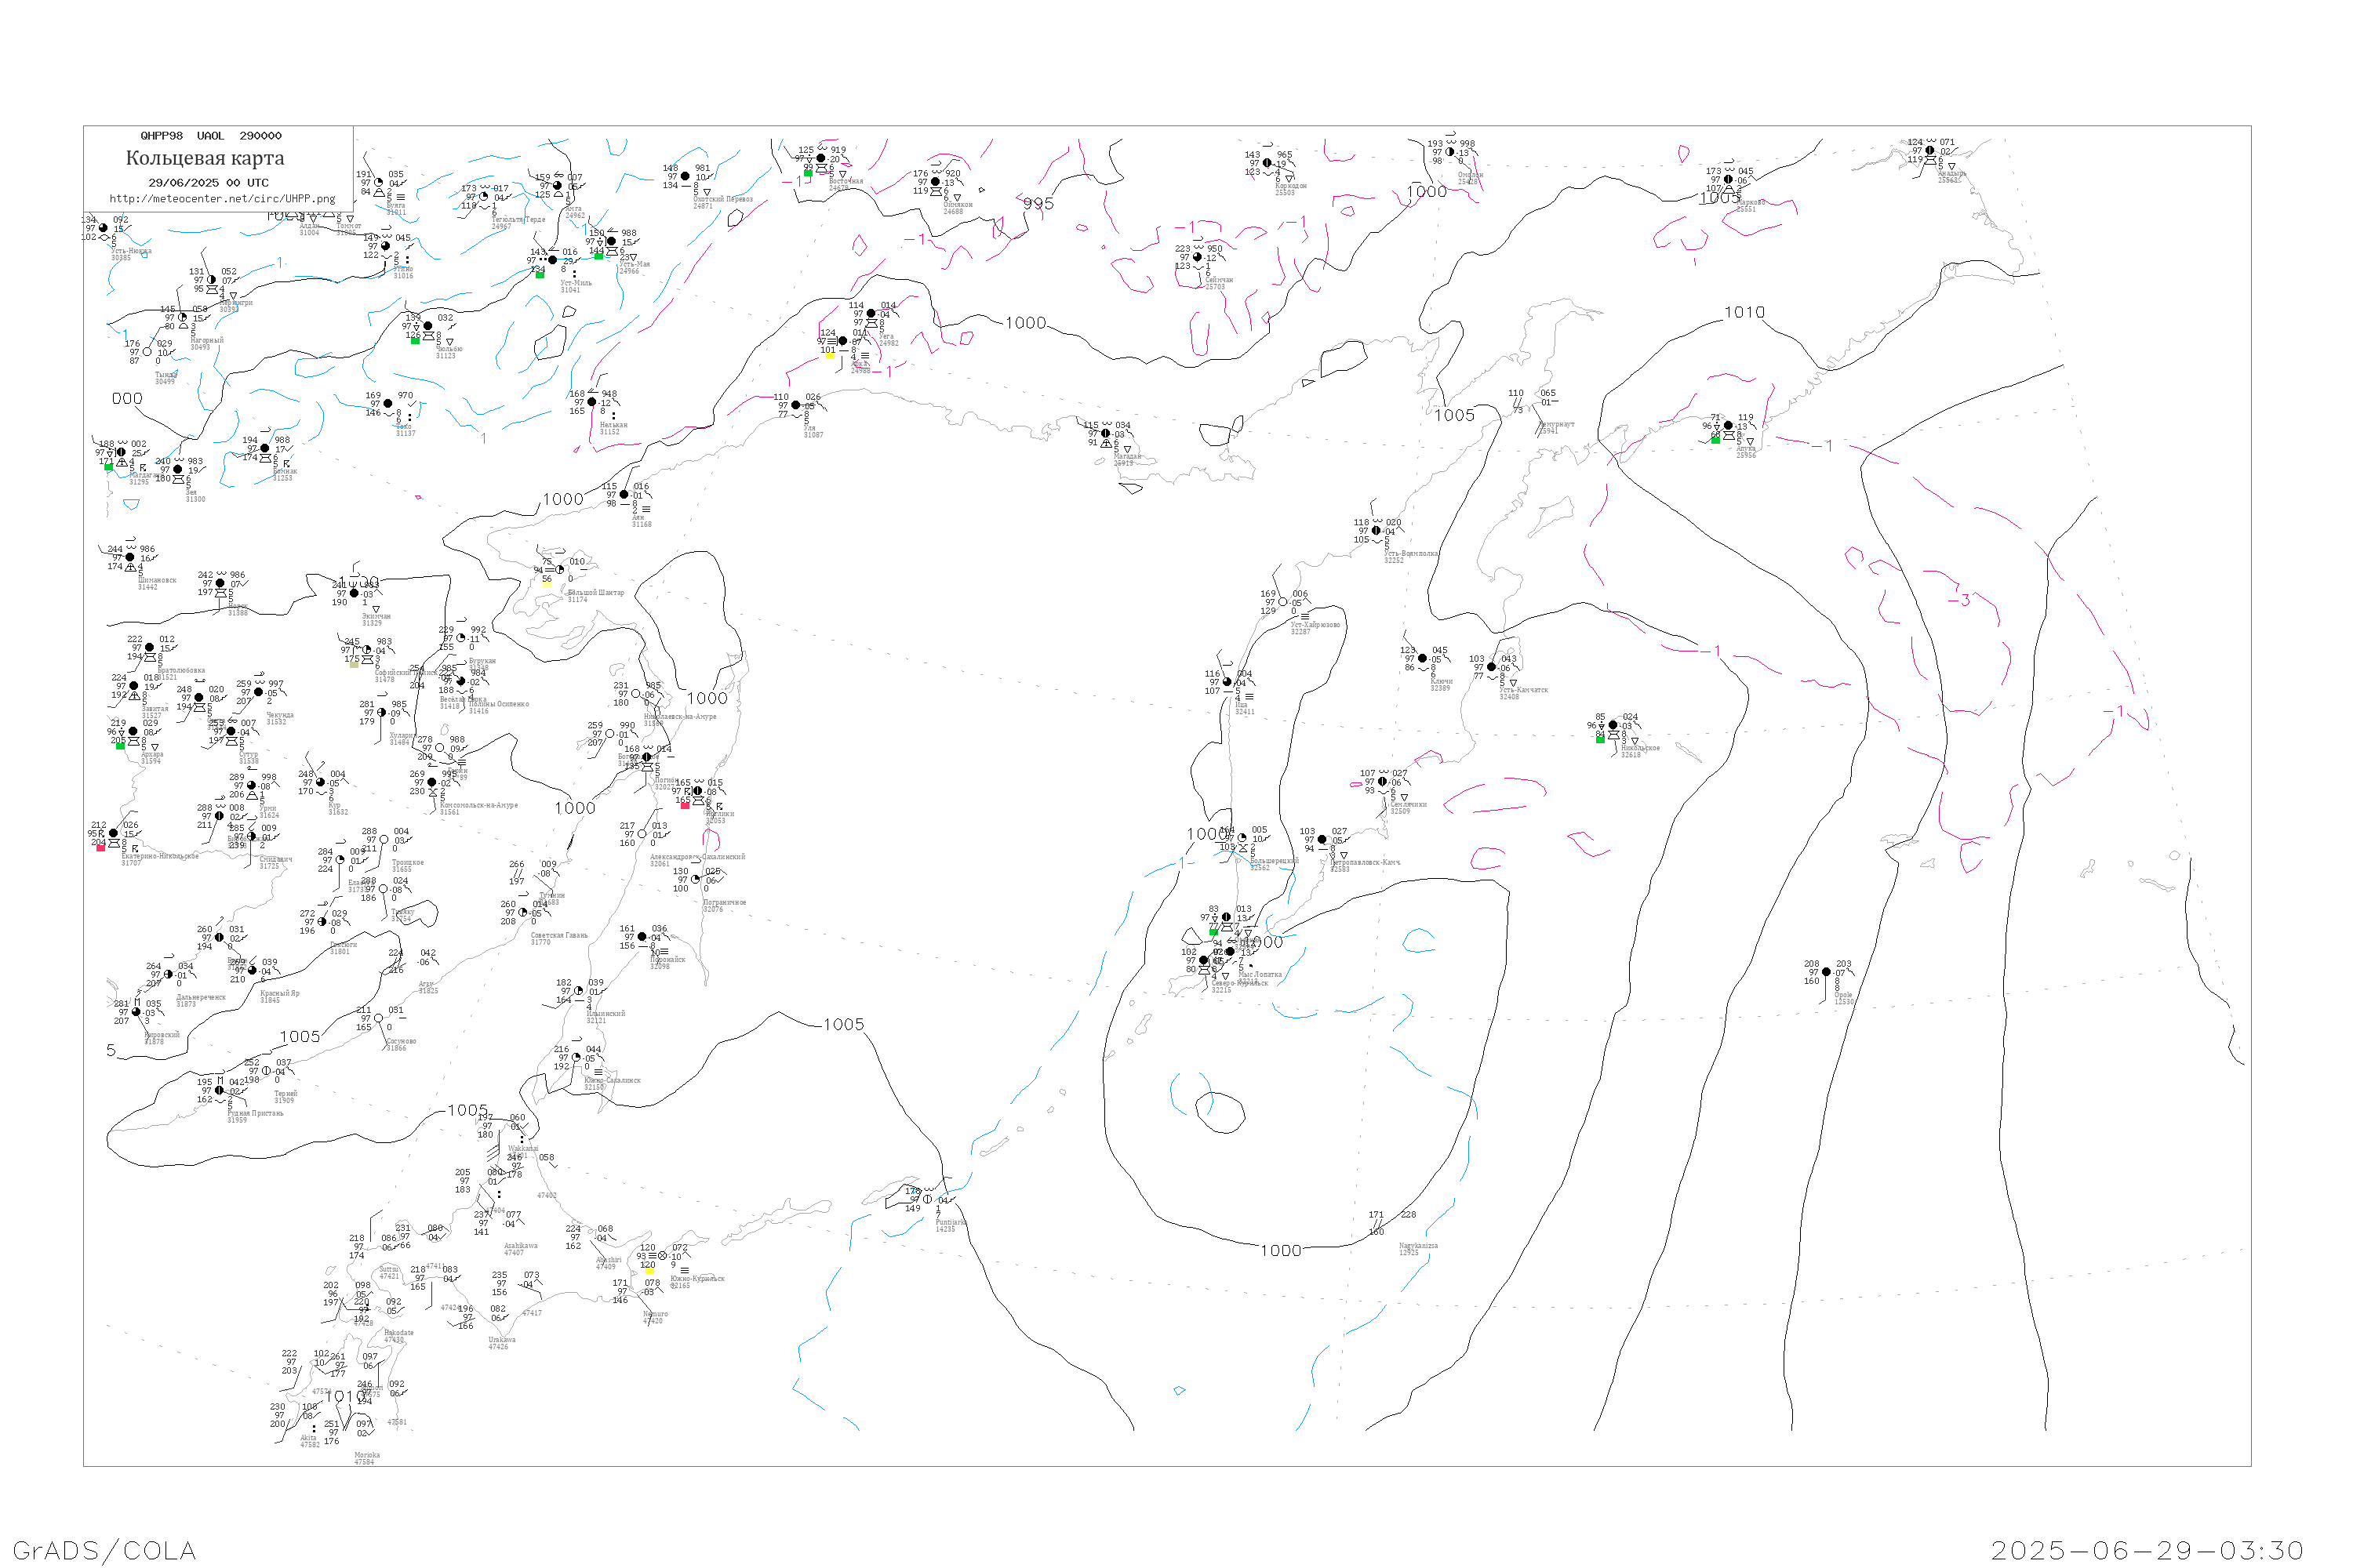Image resolution: width=2353 pixels, height=1568 pixels.
Task: Click the Охотский Перевоз station circle
Action: click(686, 176)
